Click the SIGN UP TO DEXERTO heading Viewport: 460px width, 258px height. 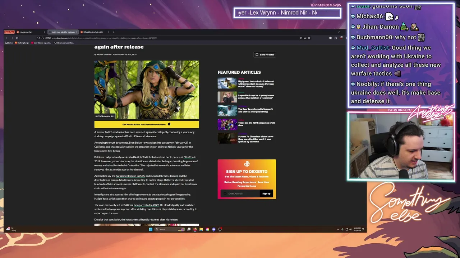(x=247, y=172)
